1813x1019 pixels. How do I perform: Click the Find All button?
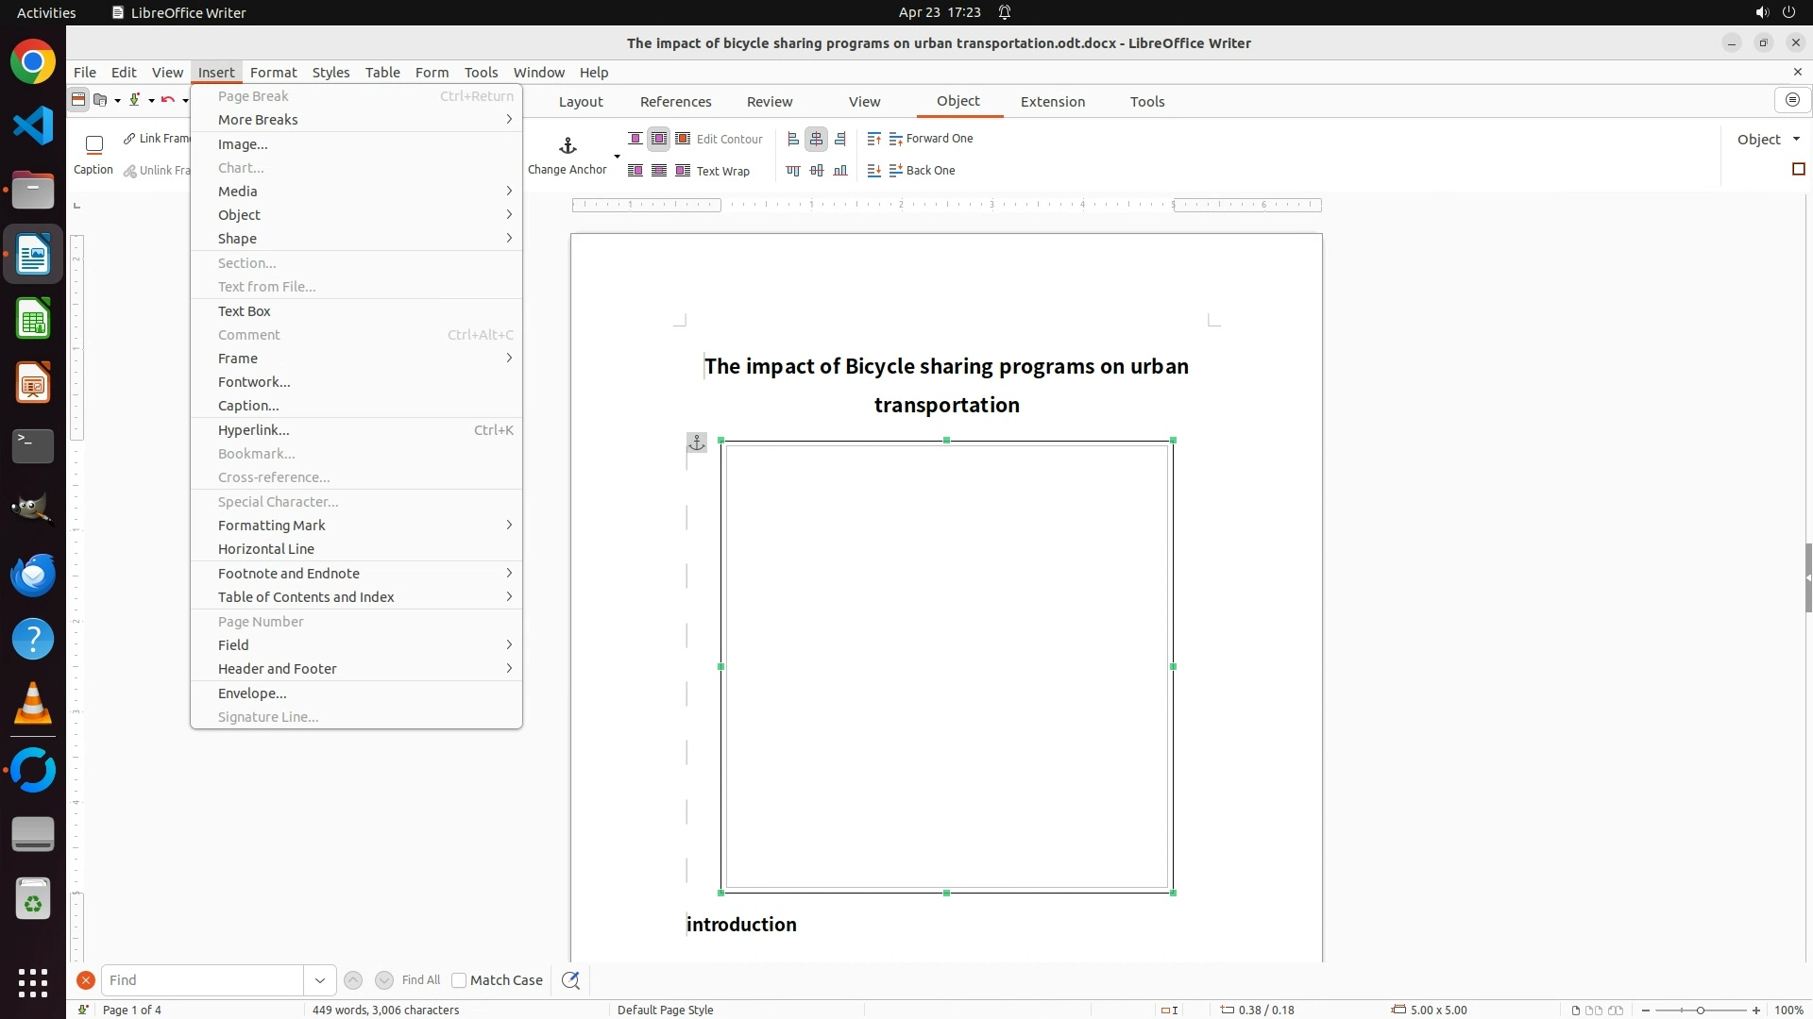[x=420, y=980]
